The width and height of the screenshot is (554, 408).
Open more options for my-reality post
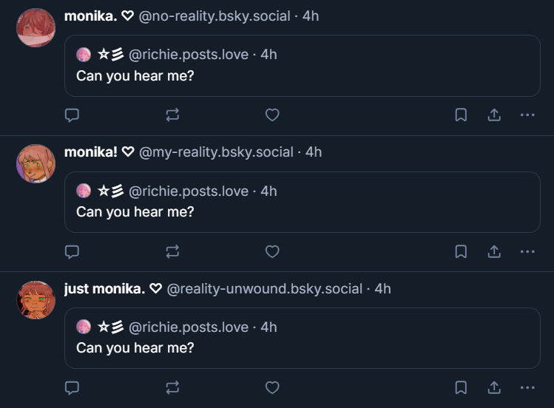[527, 251]
